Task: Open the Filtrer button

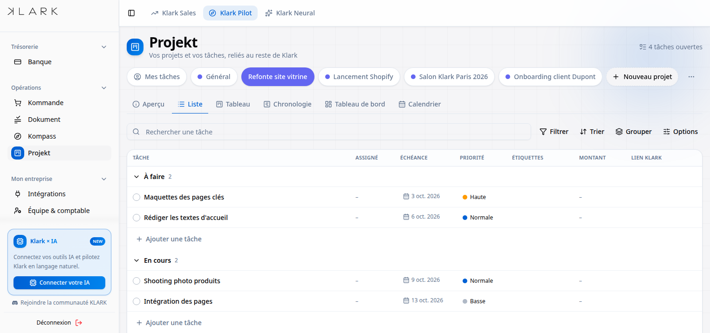Action: tap(554, 132)
